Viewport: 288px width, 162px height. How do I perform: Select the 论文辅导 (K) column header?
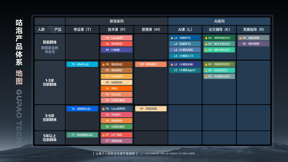[x=219, y=30]
